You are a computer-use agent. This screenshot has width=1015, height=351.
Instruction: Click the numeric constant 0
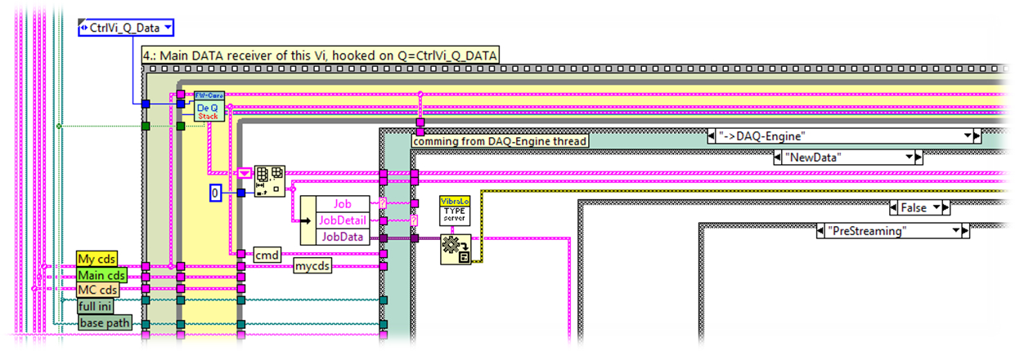(215, 193)
